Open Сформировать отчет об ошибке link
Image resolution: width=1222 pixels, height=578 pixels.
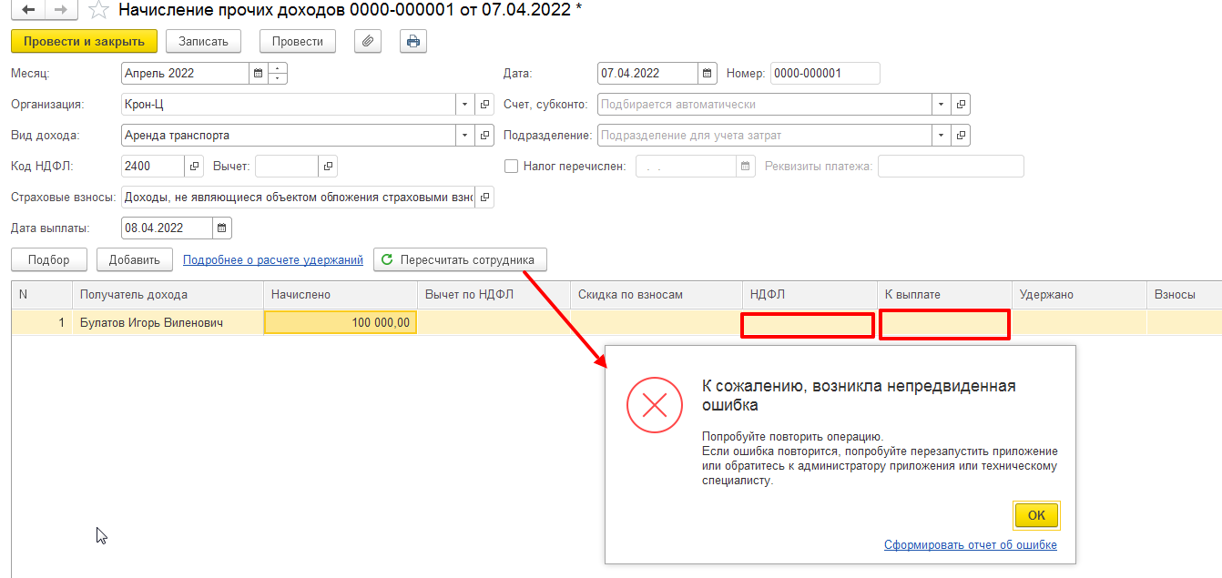pos(970,545)
